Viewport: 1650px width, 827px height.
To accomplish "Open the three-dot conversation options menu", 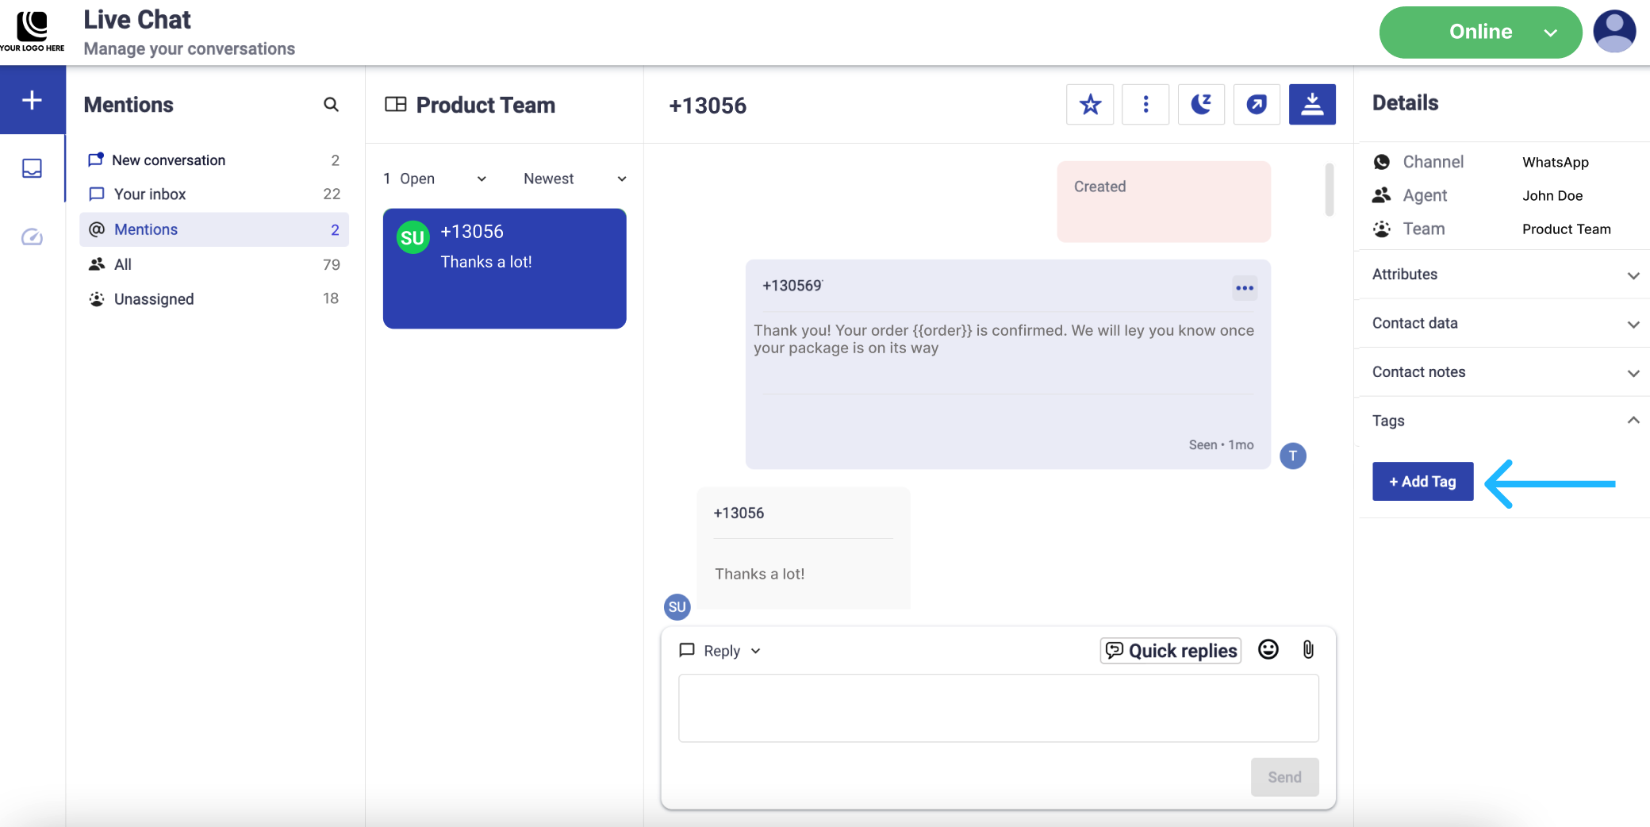I will pyautogui.click(x=1145, y=105).
